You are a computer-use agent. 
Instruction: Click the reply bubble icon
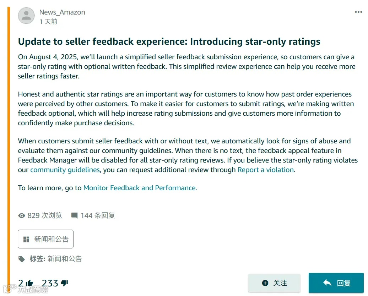74,215
